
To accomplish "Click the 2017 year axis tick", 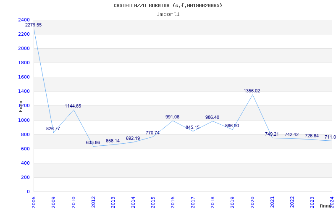I will (x=193, y=202).
